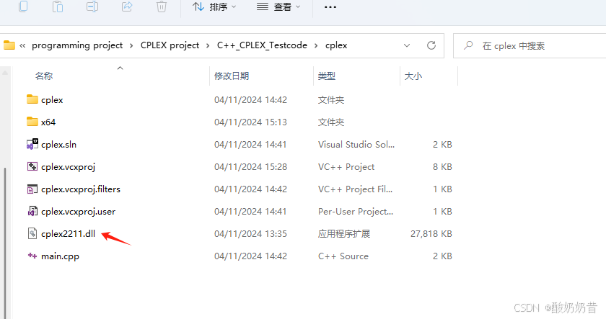The height and width of the screenshot is (319, 606).
Task: Click the C++ Source type cell
Action: (343, 256)
